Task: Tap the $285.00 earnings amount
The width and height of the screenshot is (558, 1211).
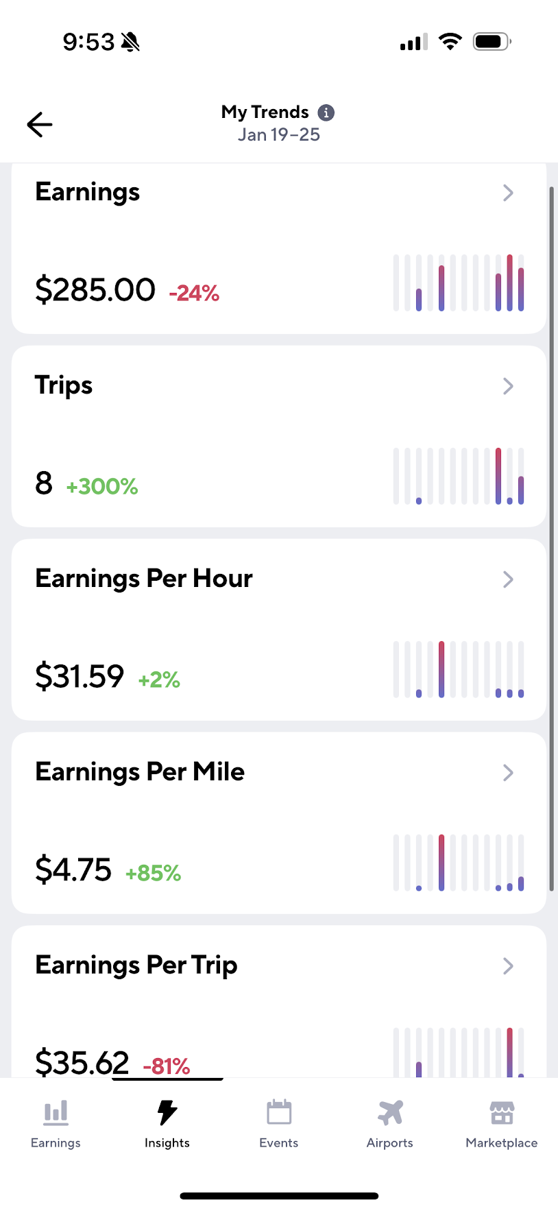Action: (x=95, y=289)
